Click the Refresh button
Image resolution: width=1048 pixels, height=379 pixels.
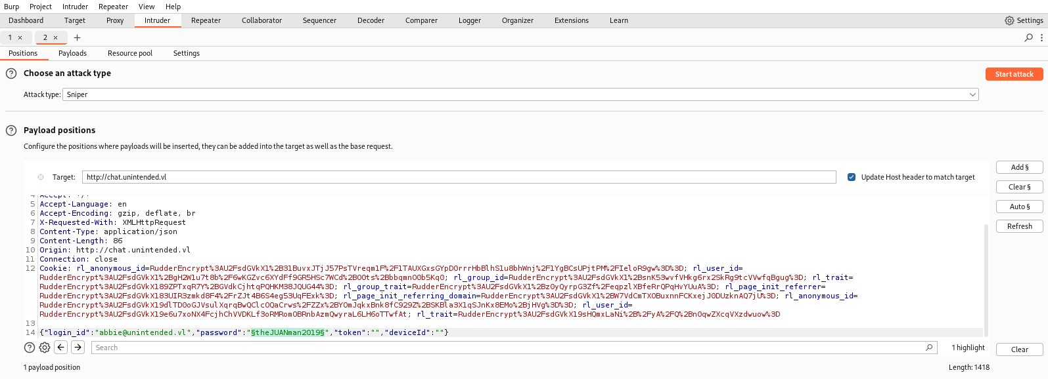pyautogui.click(x=1020, y=226)
